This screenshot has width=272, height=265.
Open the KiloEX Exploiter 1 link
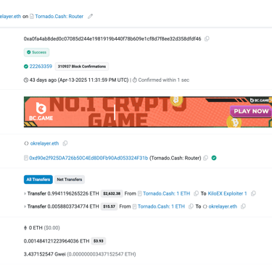click(227, 193)
